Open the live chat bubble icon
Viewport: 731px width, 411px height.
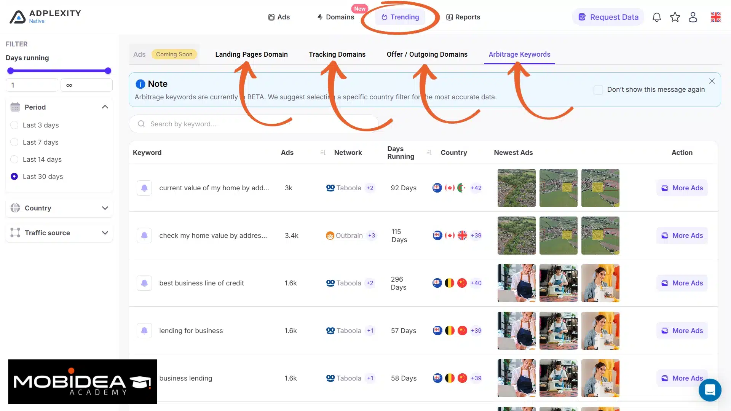(x=710, y=390)
